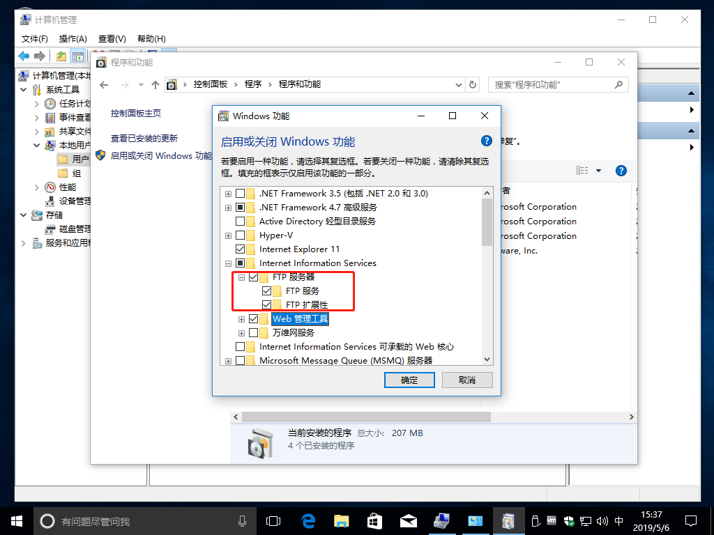
Task: Collapse 系统工具 in Computer Management tree
Action: [x=24, y=90]
